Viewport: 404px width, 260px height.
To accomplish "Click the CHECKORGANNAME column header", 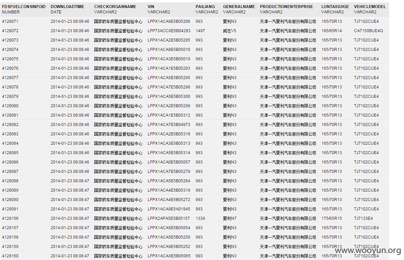I will (x=115, y=7).
